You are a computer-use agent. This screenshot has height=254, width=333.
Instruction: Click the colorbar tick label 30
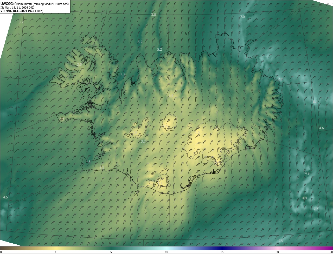pos(277,252)
